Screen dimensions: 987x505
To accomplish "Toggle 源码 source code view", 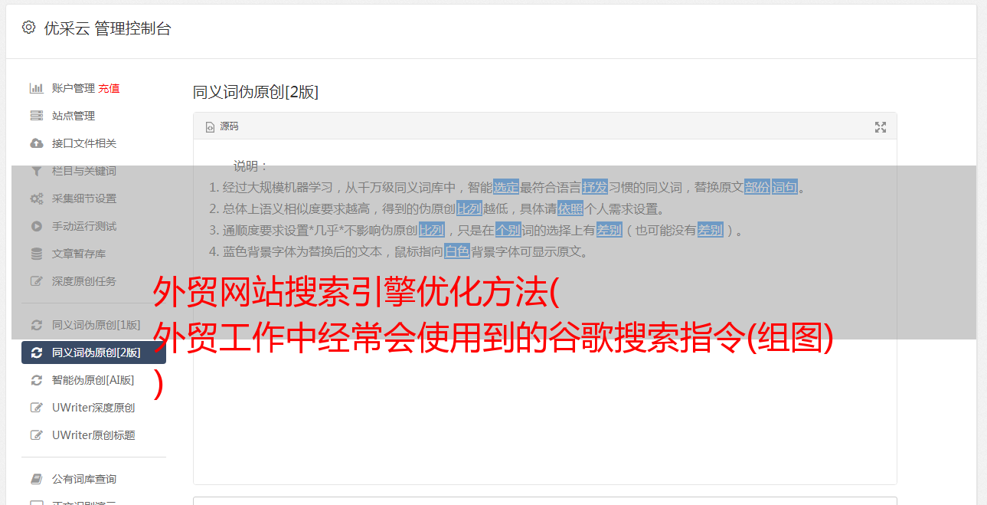I will [x=222, y=126].
